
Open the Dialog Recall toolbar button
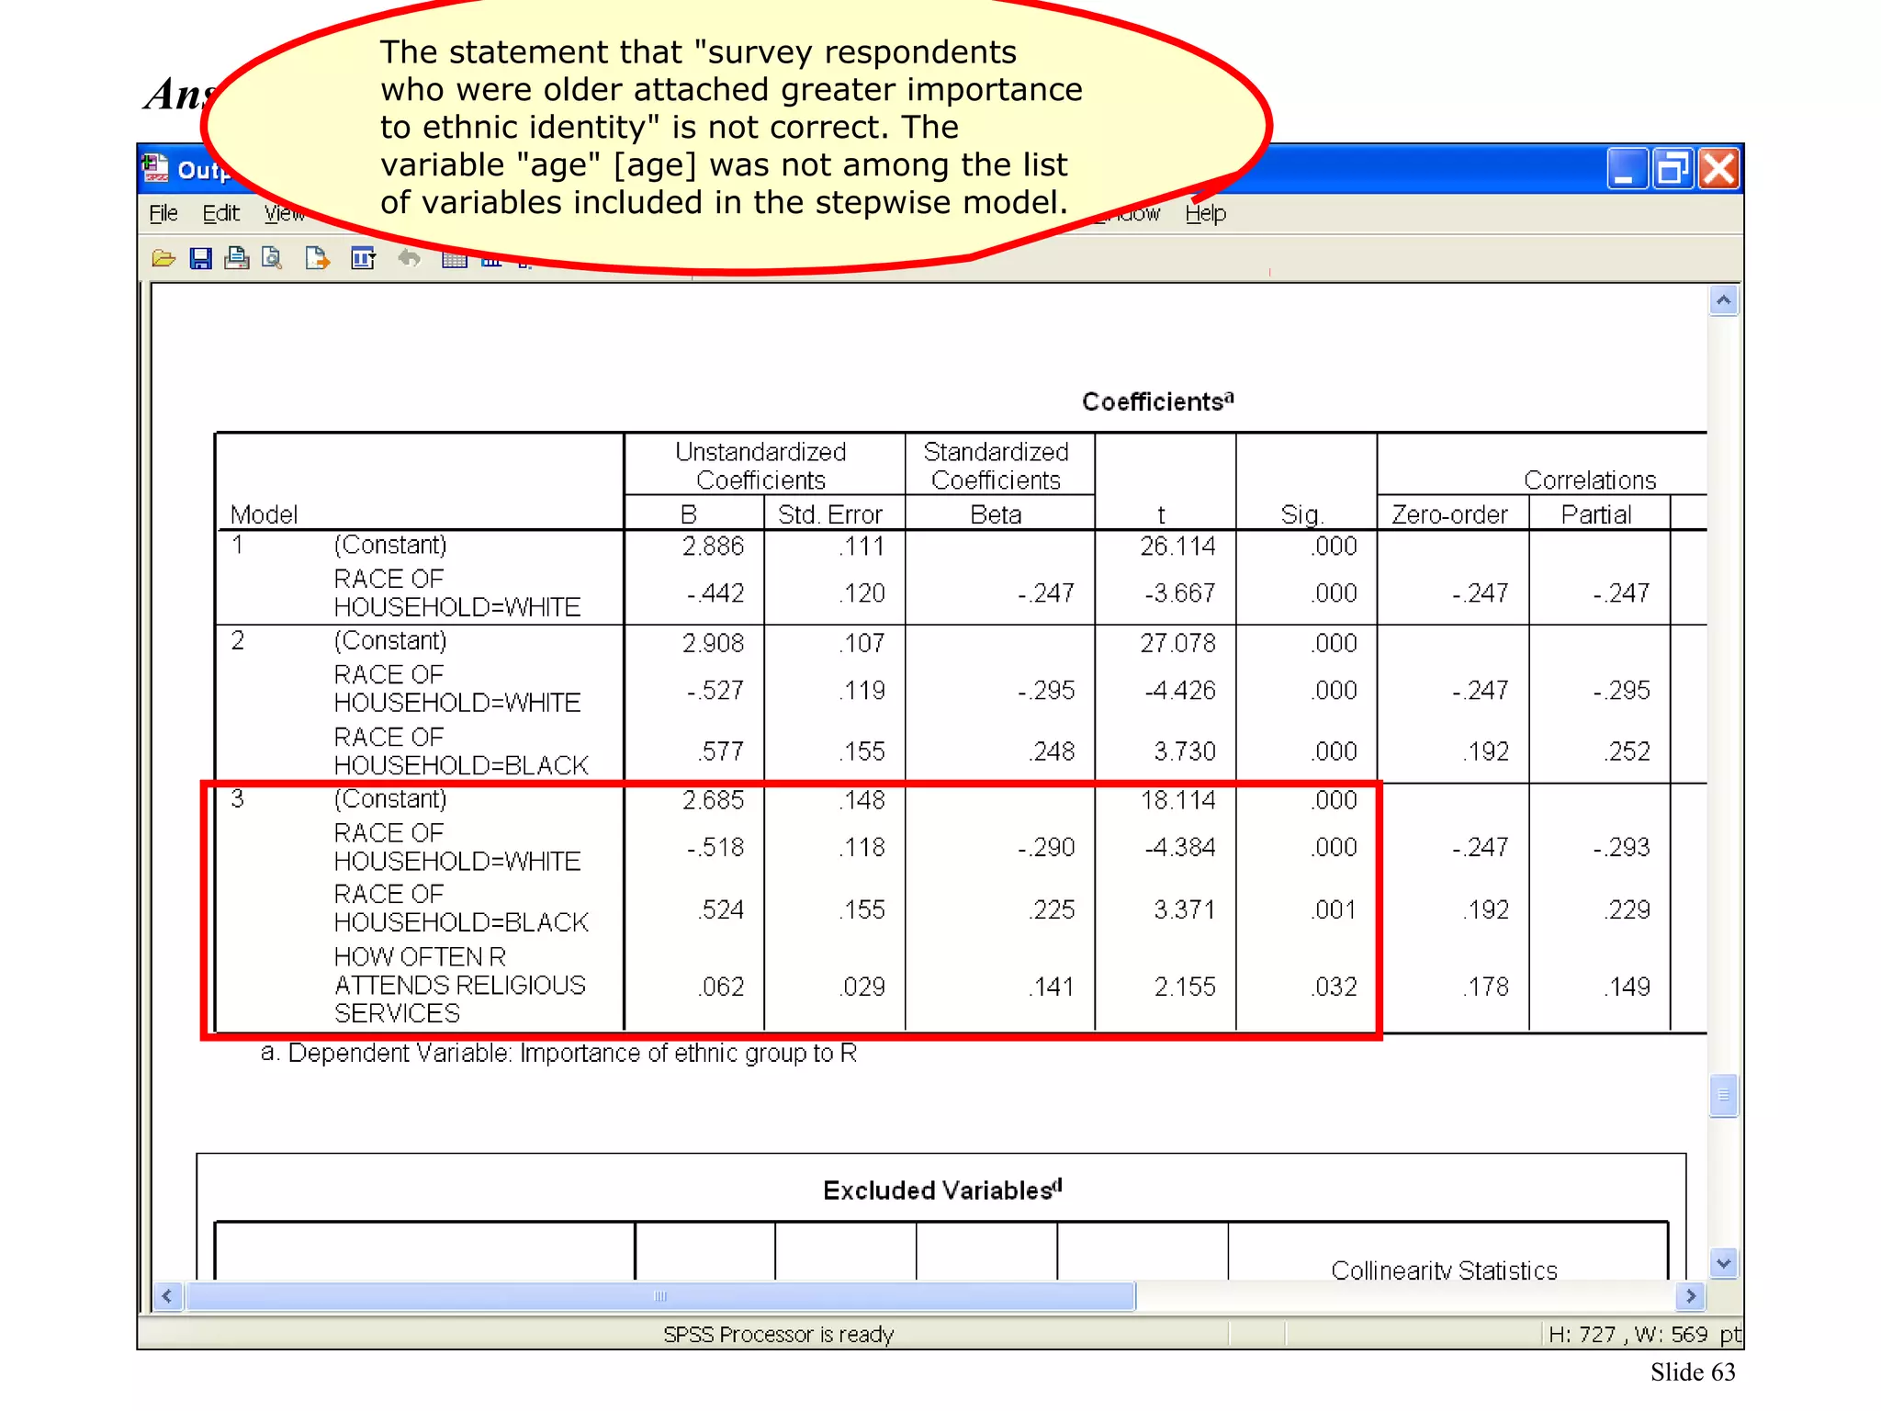point(364,259)
